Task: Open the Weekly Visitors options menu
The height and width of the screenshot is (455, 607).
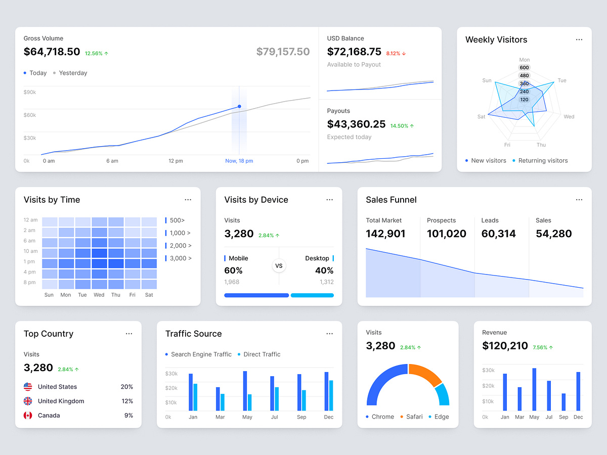Action: click(579, 39)
